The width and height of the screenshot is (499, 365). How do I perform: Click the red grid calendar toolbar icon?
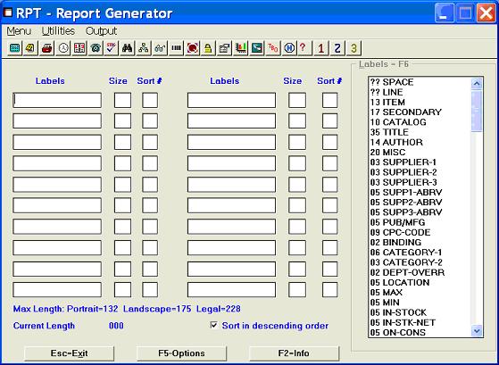(79, 48)
